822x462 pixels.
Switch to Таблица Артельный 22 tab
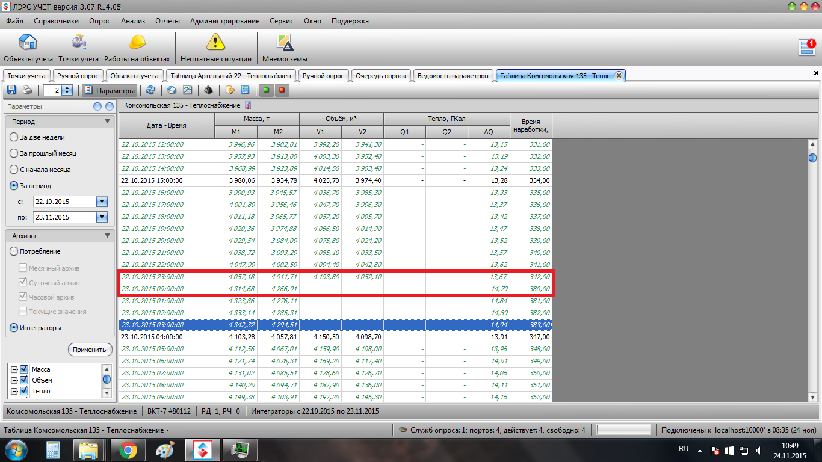pyautogui.click(x=231, y=76)
